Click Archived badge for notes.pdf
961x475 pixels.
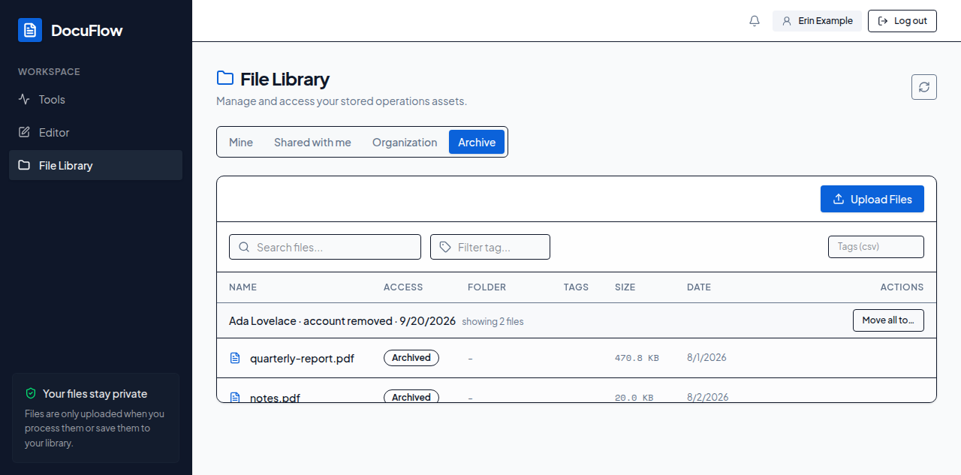[x=411, y=397]
